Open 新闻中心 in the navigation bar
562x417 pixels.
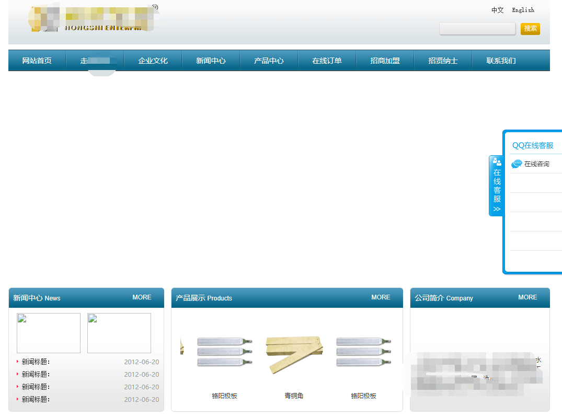[x=211, y=61]
